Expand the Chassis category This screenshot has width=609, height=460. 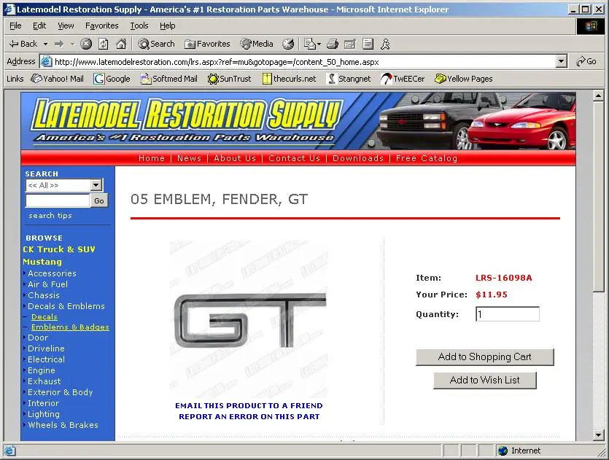click(44, 295)
